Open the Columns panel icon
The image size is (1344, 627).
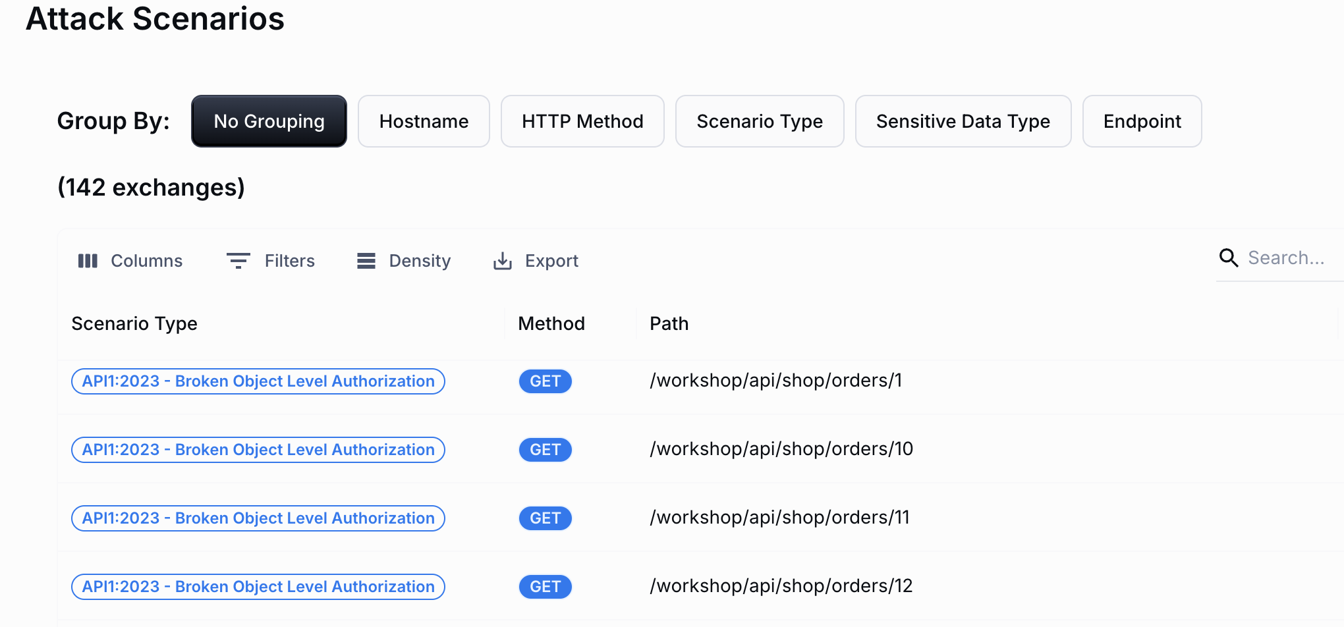tap(88, 260)
